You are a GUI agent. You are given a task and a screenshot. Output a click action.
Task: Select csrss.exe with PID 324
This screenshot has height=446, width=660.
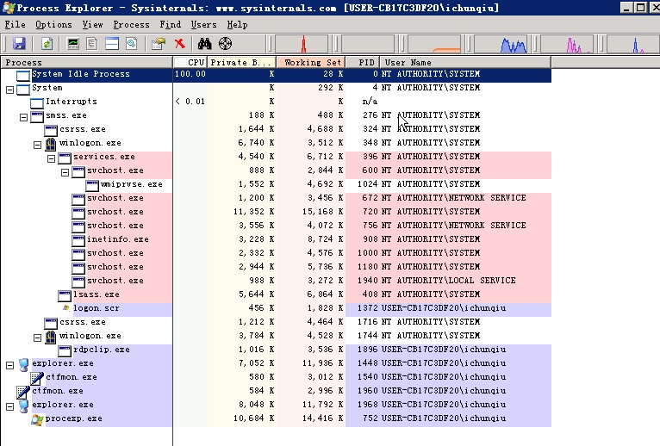click(276, 129)
